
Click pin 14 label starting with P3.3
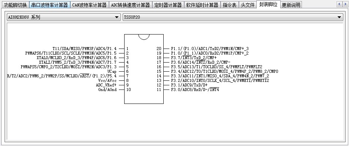pyautogui.click(x=220, y=76)
